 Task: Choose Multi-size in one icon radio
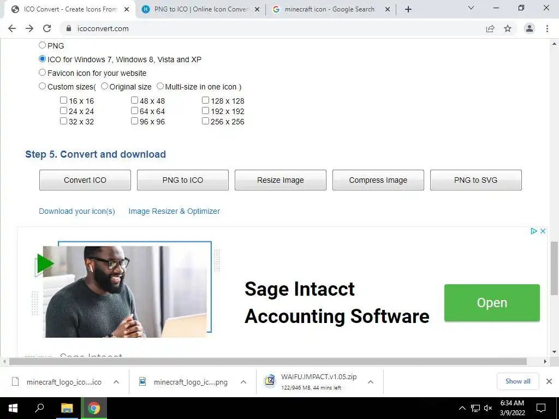[160, 86]
